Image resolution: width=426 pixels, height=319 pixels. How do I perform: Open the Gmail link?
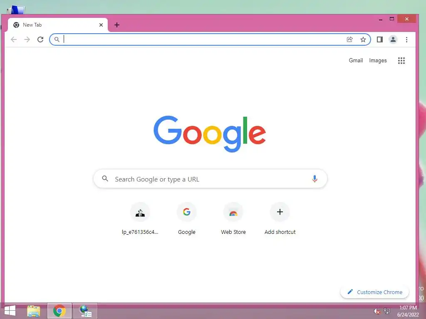356,61
